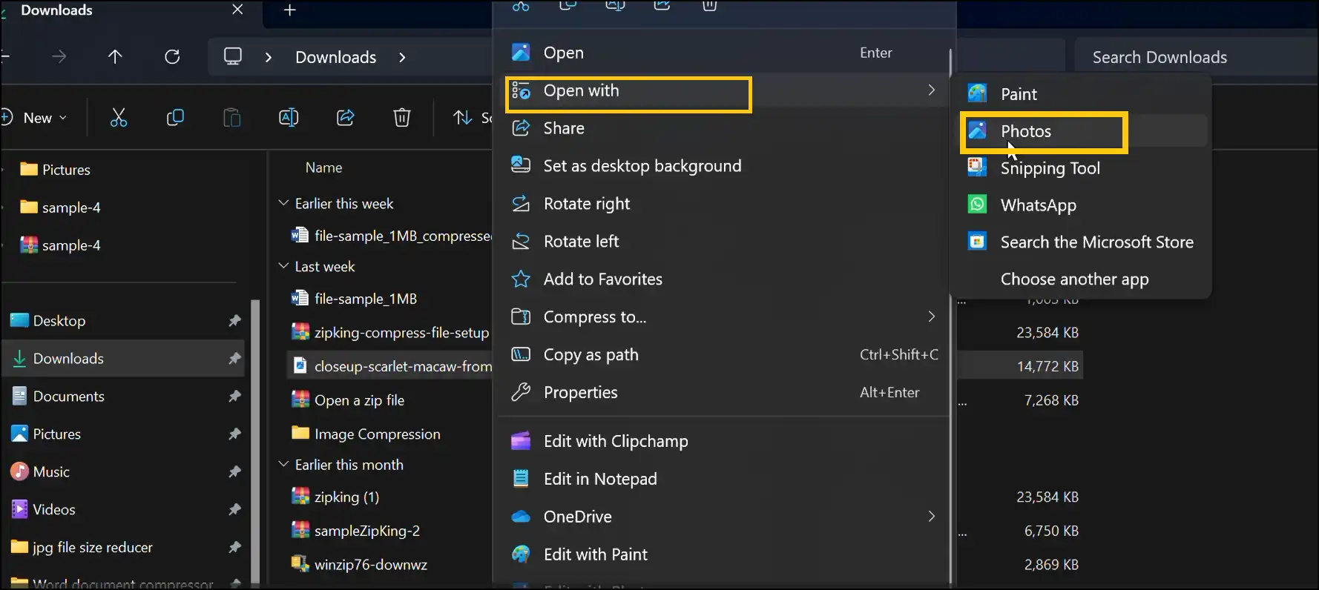Click the Share icon in Explorer toolbar
The width and height of the screenshot is (1319, 590).
pyautogui.click(x=346, y=118)
